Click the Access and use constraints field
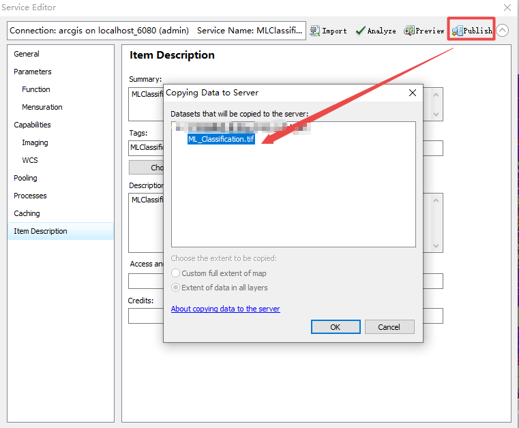519x428 pixels. tap(146, 281)
